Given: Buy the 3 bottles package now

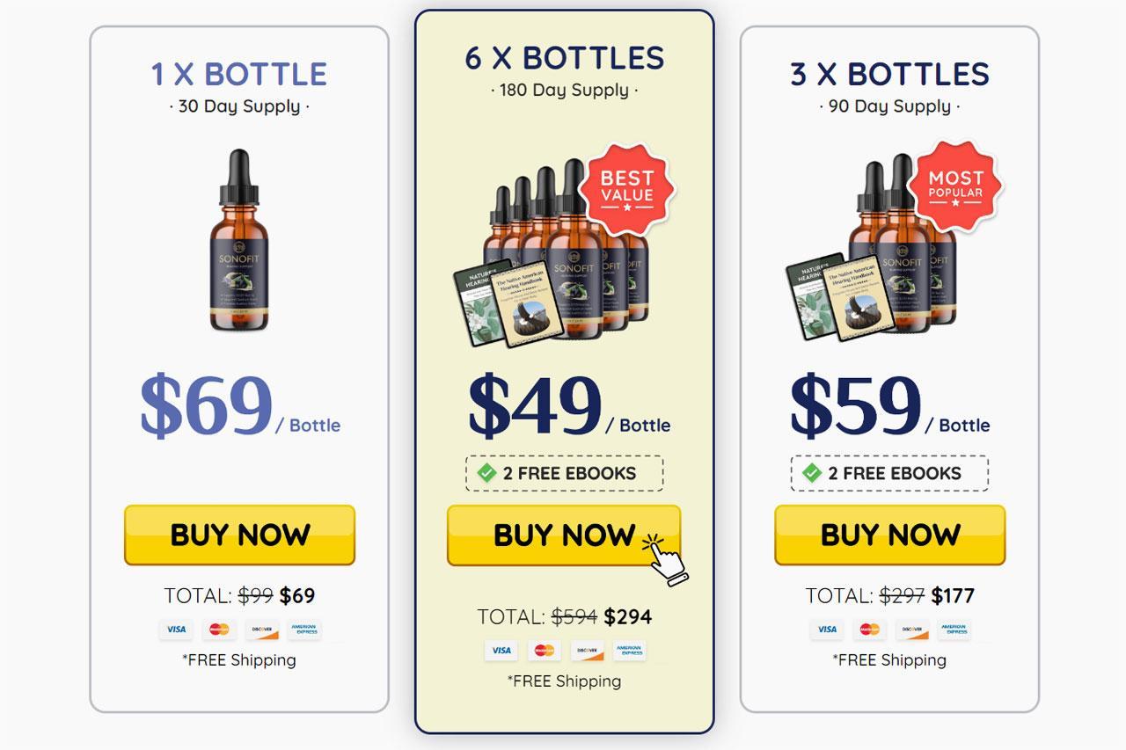Looking at the screenshot, I should [889, 535].
